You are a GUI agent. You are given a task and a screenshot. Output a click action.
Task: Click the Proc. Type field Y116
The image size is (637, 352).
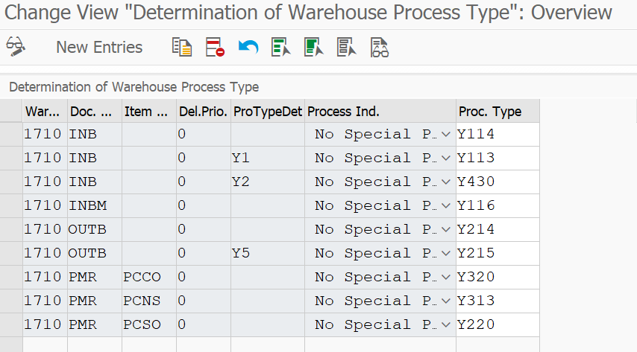click(x=498, y=205)
